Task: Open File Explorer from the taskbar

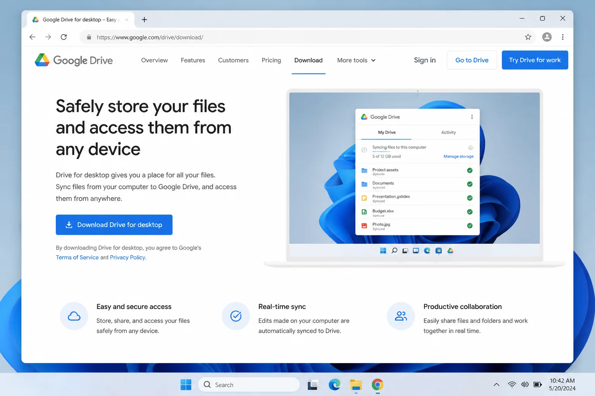Action: 356,385
